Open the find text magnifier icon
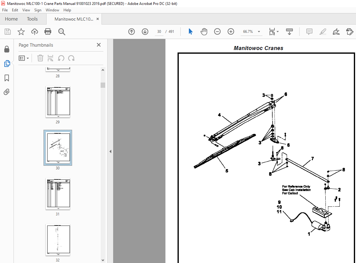The height and width of the screenshot is (263, 356). point(62,32)
